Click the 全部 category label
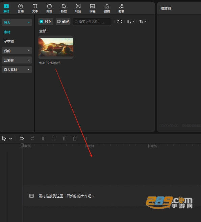201x222 pixels. (43, 31)
